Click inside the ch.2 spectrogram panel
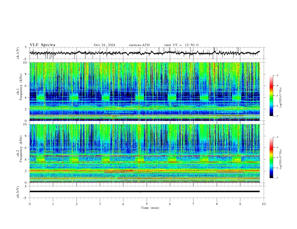The height and width of the screenshot is (229, 297). coord(144,153)
